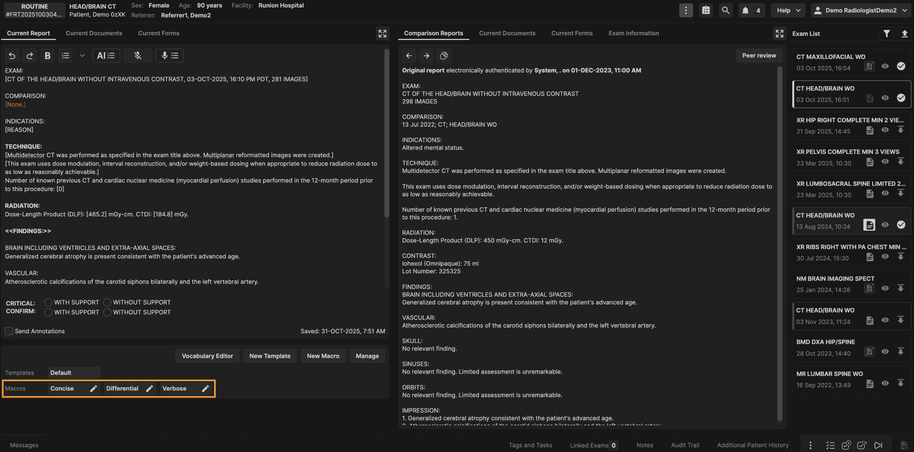Open the Help dropdown menu
Viewport: 914px width, 452px height.
pyautogui.click(x=788, y=10)
